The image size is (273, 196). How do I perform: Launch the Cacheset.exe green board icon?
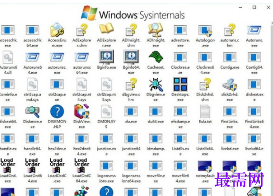pyautogui.click(x=156, y=57)
